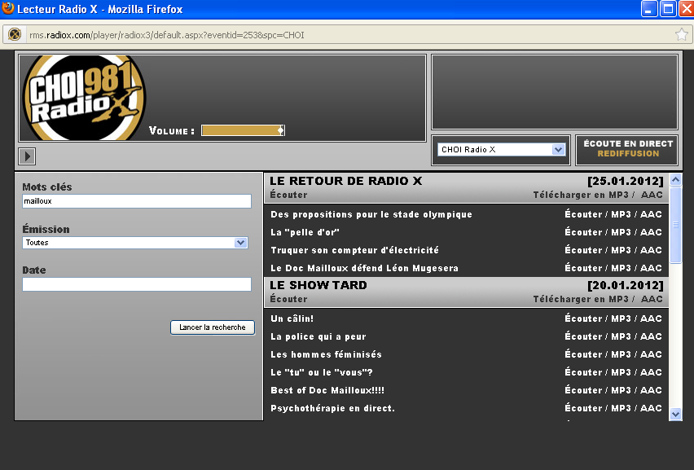Maximize the Firefox window

coord(668,9)
